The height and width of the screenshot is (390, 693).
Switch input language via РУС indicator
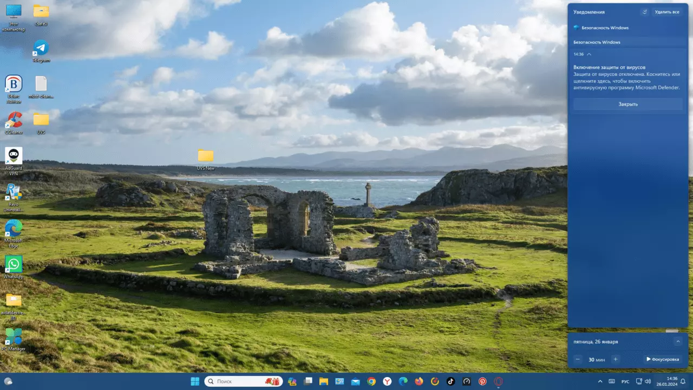(625, 382)
